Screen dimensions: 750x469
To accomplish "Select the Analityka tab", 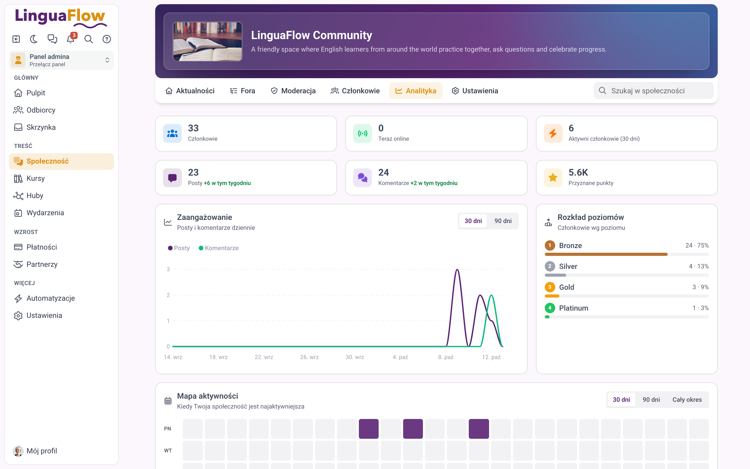I will point(416,91).
